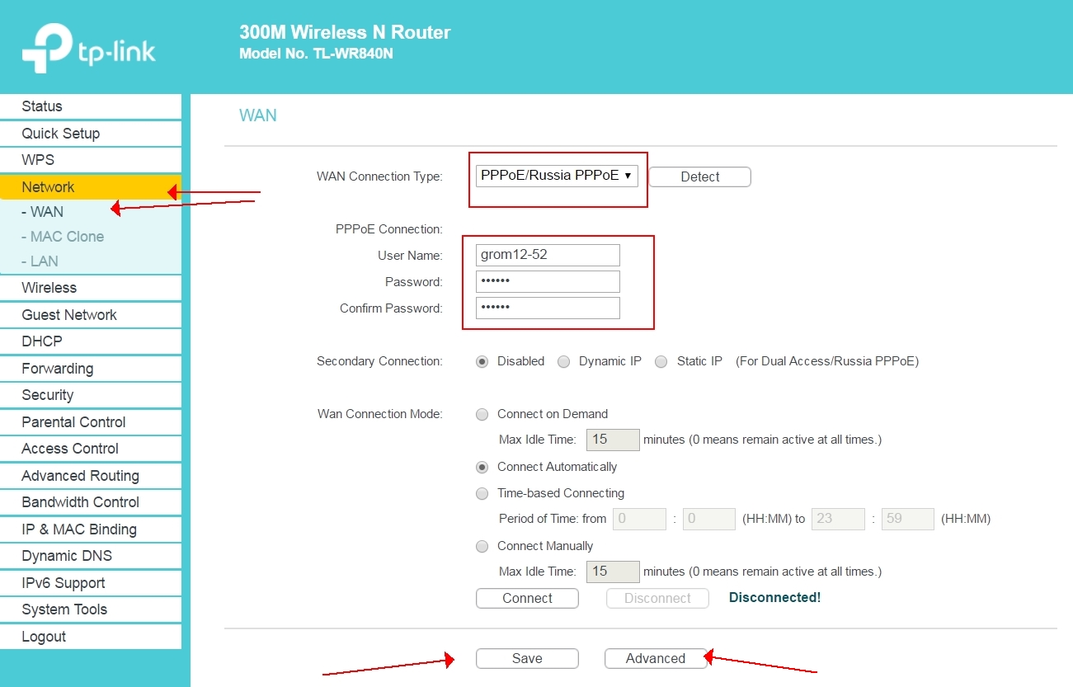The height and width of the screenshot is (687, 1073).
Task: Open the Wireless sidebar section
Action: [90, 288]
